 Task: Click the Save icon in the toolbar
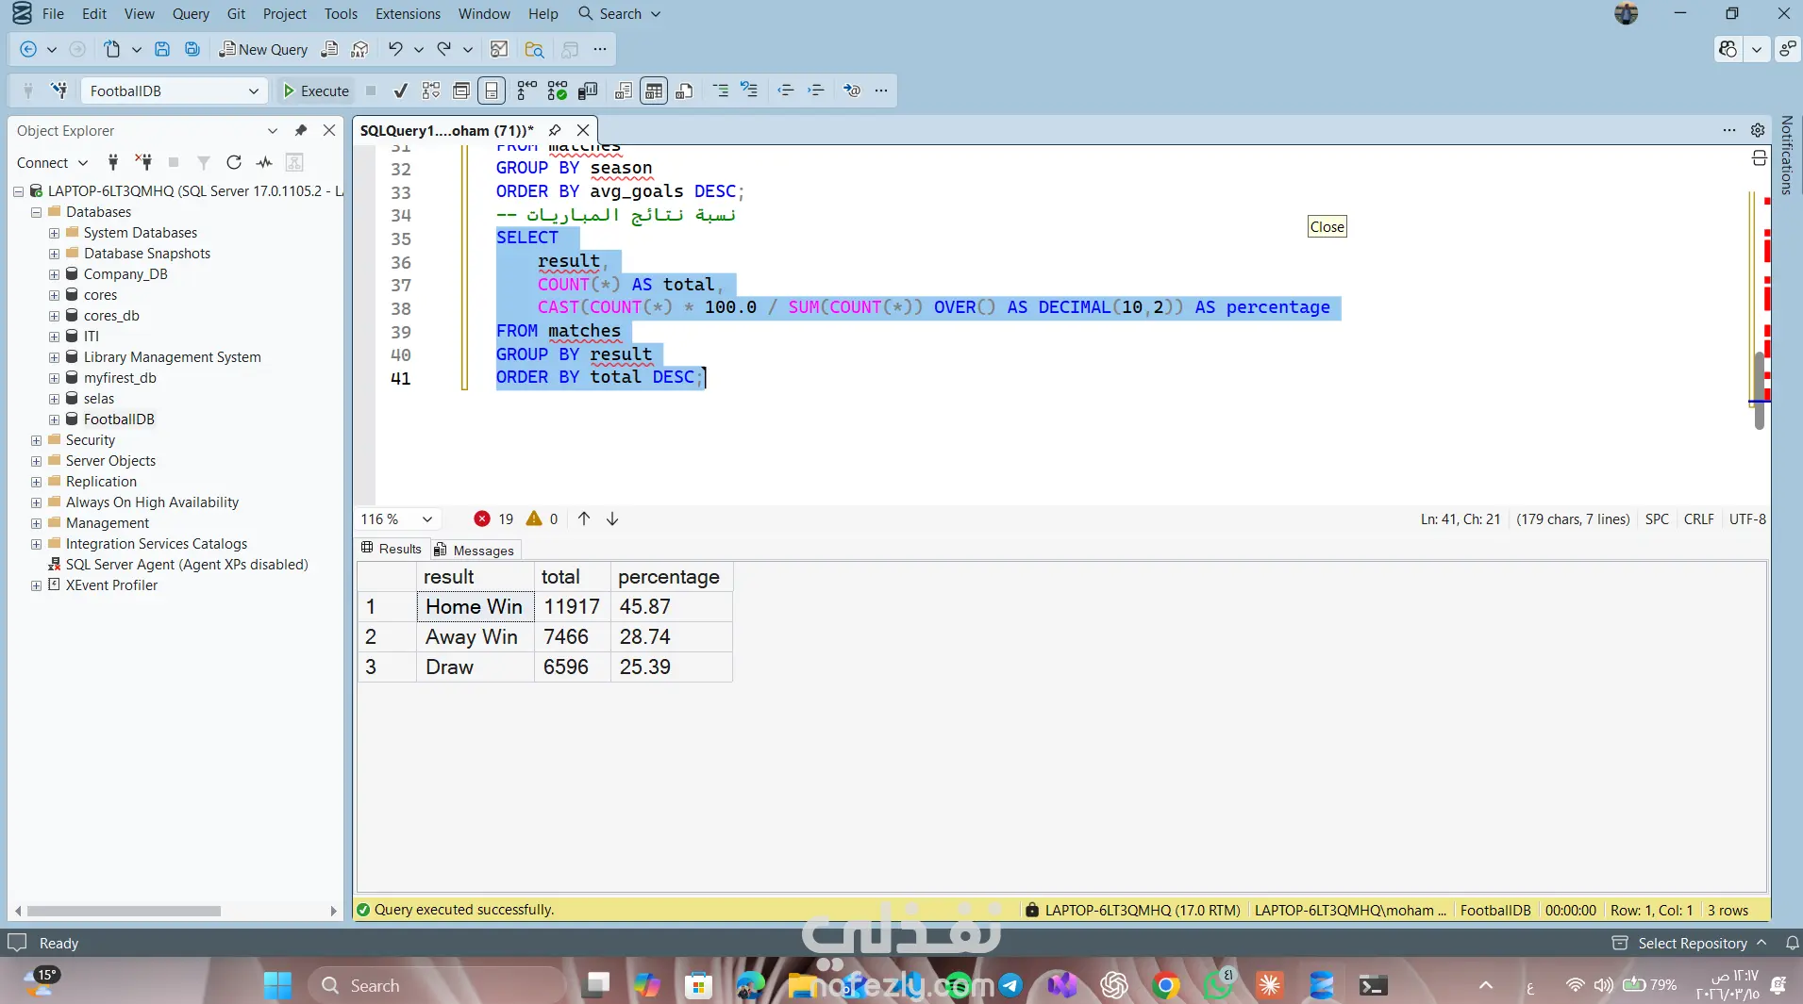coord(161,49)
